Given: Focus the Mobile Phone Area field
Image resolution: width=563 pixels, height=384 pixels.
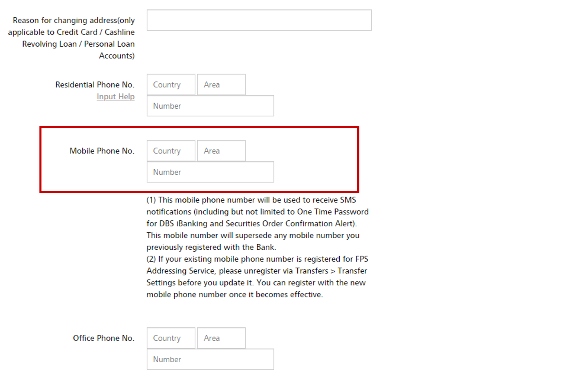Looking at the screenshot, I should (221, 151).
